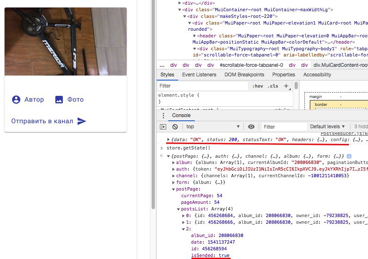Switch to the Event Listeners tab
368x259 pixels.
point(199,75)
